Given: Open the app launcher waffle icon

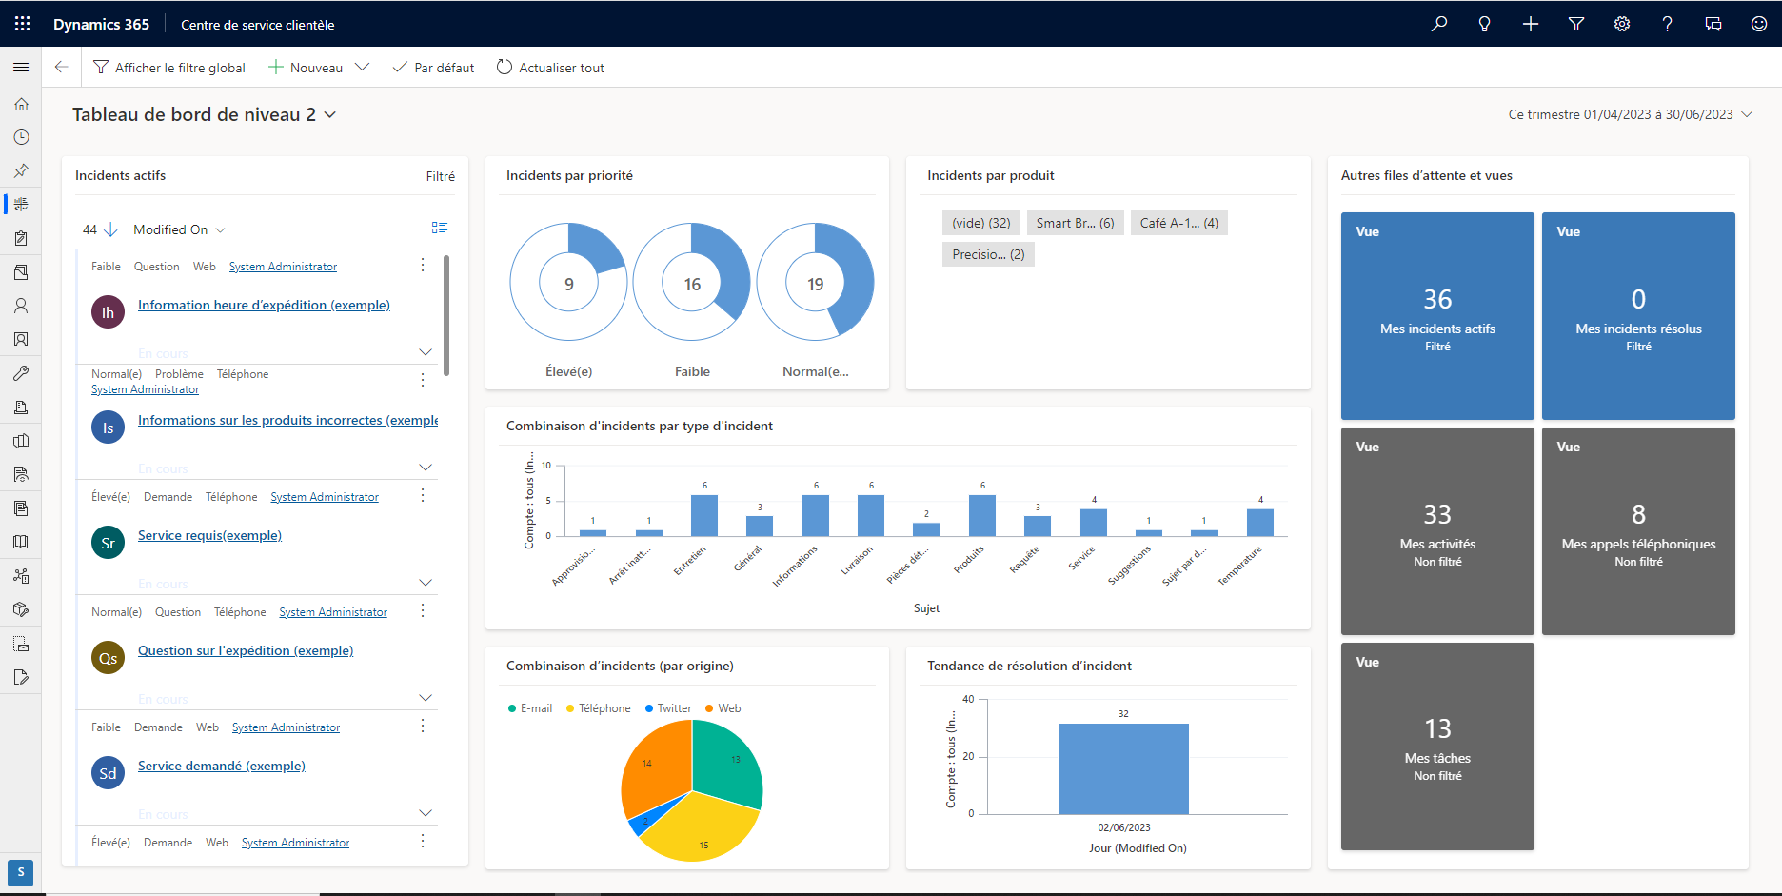Looking at the screenshot, I should click(x=22, y=24).
